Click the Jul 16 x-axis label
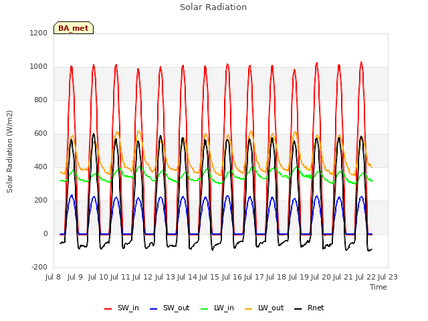Screen dimensions: 428x321 tap(232, 278)
